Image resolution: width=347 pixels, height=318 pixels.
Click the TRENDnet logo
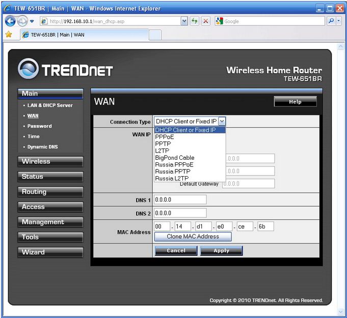[65, 69]
